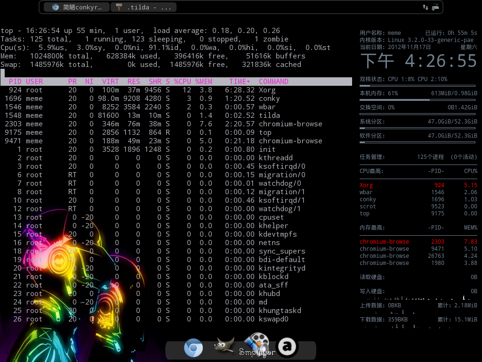Click the 用户名称: meme label in conky
The image size is (482, 362).
tap(380, 33)
